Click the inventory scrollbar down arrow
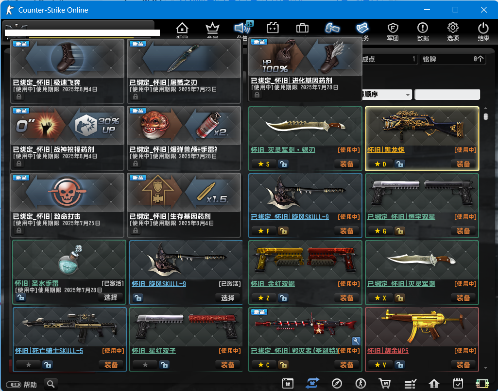The width and height of the screenshot is (498, 391). (x=486, y=368)
